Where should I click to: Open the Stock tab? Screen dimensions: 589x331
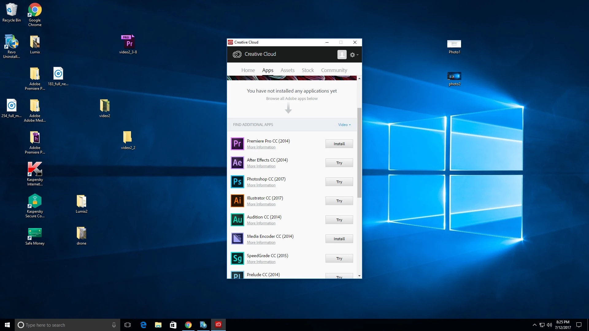[307, 70]
